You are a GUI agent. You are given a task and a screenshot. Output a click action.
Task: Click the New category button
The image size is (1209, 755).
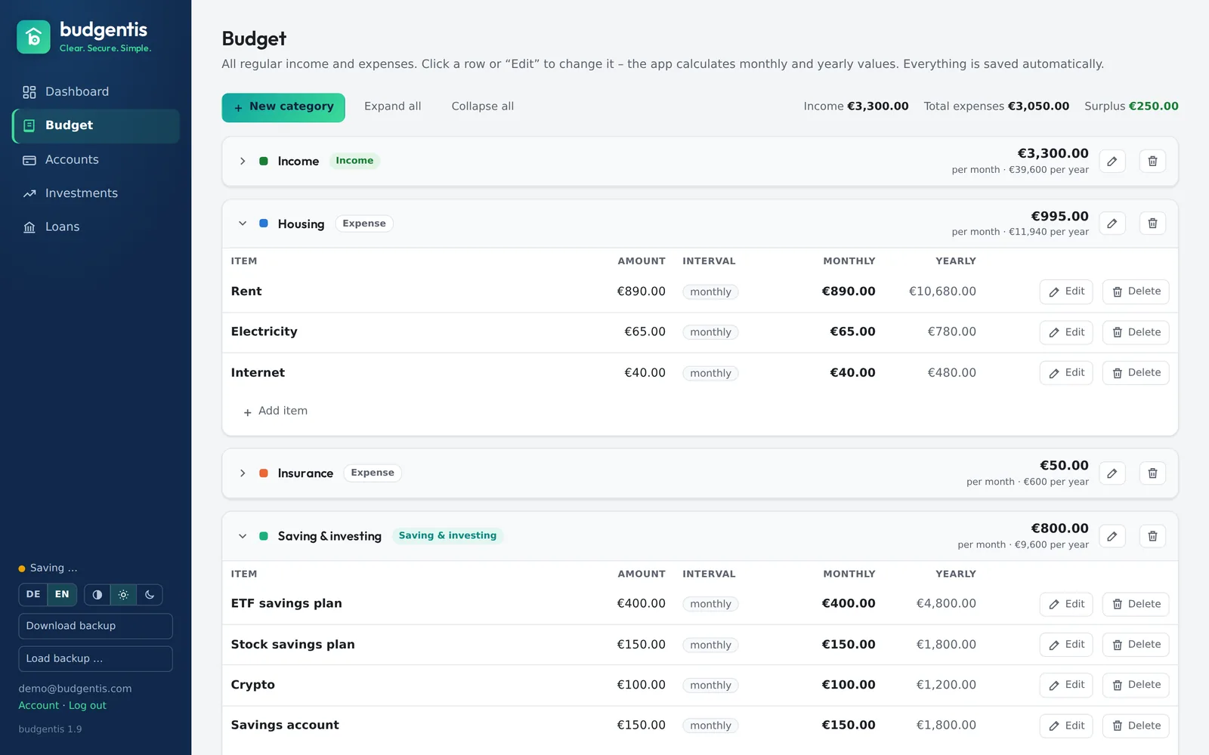coord(283,107)
